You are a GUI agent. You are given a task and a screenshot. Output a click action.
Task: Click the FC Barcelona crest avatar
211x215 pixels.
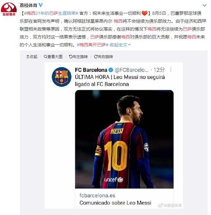61,77
